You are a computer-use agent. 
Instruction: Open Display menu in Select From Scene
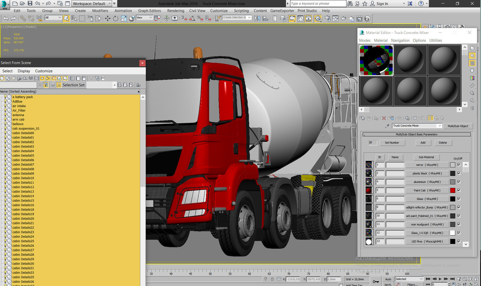(x=24, y=71)
